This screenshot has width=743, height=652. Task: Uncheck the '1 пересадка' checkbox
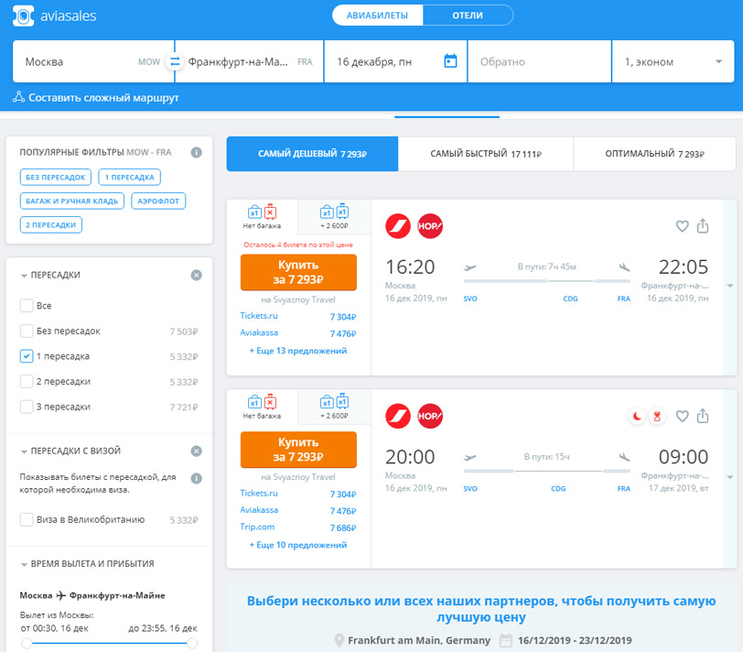coord(27,356)
